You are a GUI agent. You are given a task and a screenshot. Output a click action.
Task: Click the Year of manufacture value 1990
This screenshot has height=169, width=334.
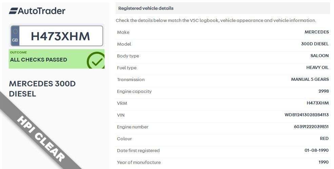tap(323, 162)
